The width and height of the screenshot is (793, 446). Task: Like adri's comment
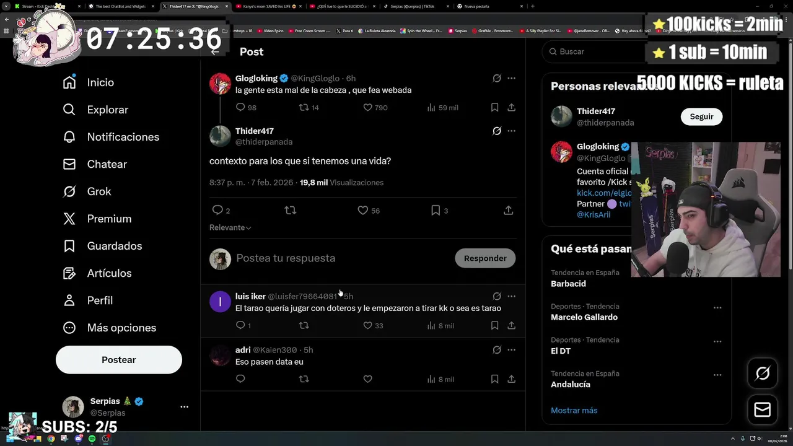(x=367, y=378)
